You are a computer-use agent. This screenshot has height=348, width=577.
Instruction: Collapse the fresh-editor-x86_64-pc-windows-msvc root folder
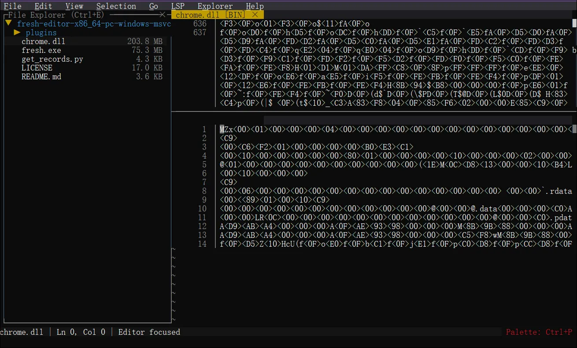pos(8,24)
